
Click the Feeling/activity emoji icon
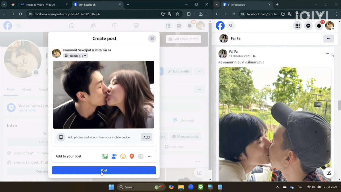coord(123,156)
